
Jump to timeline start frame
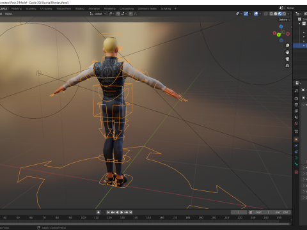pos(108,212)
